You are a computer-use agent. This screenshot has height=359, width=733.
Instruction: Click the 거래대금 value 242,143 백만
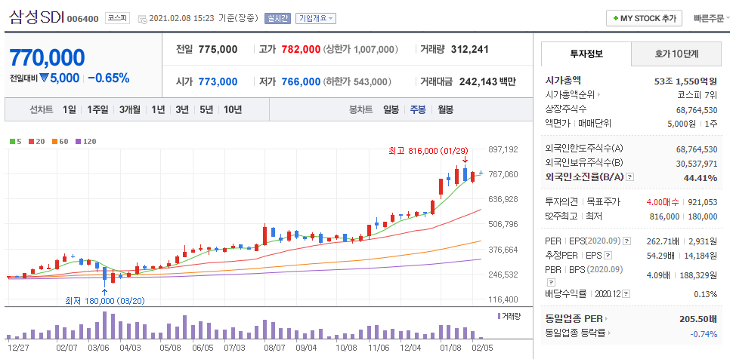tap(487, 81)
